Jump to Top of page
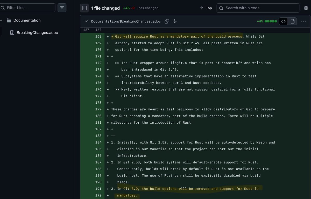The height and width of the screenshot is (199, 311). [206, 8]
